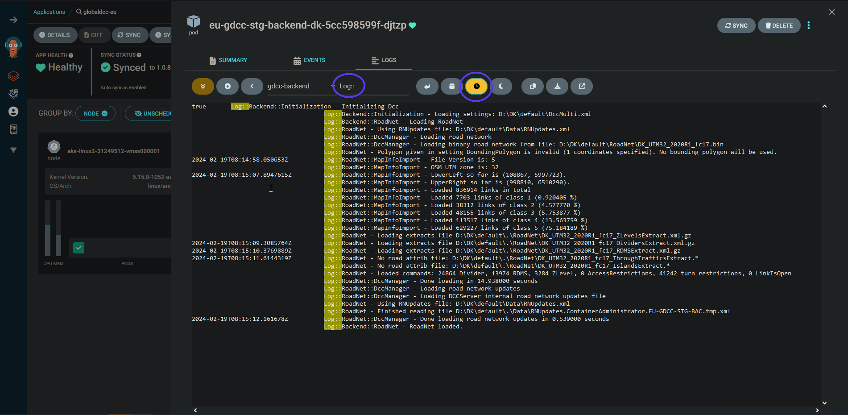Click the App Health help question icon
Image resolution: width=848 pixels, height=415 pixels.
[x=71, y=55]
